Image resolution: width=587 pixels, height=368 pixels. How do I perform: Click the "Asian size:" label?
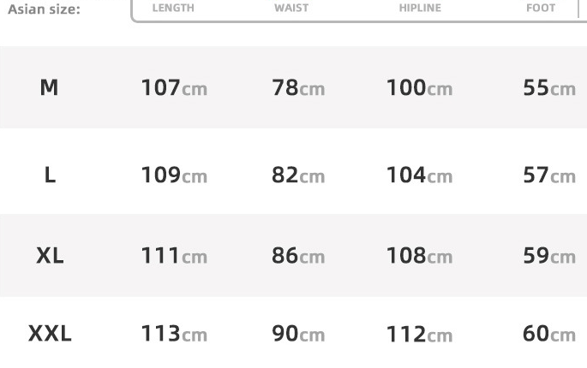pos(45,9)
